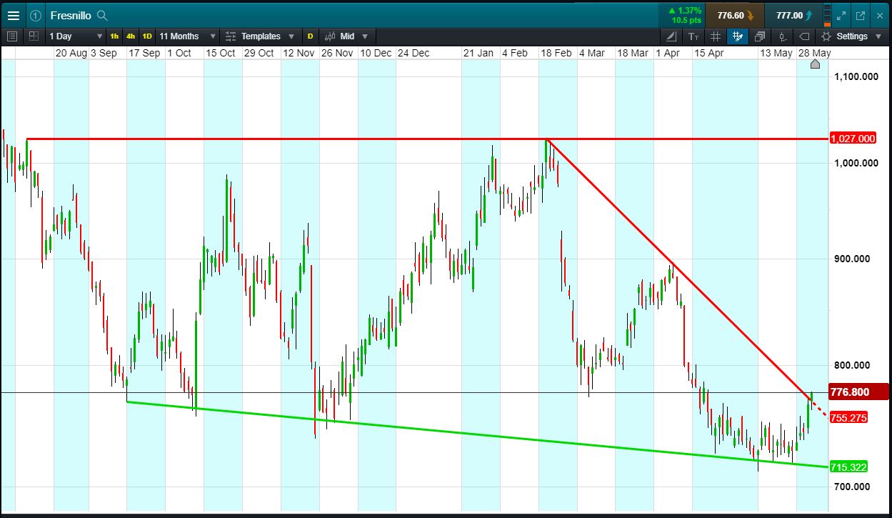Click the 777.00 buy price button
Image resolution: width=892 pixels, height=518 pixels.
(793, 15)
